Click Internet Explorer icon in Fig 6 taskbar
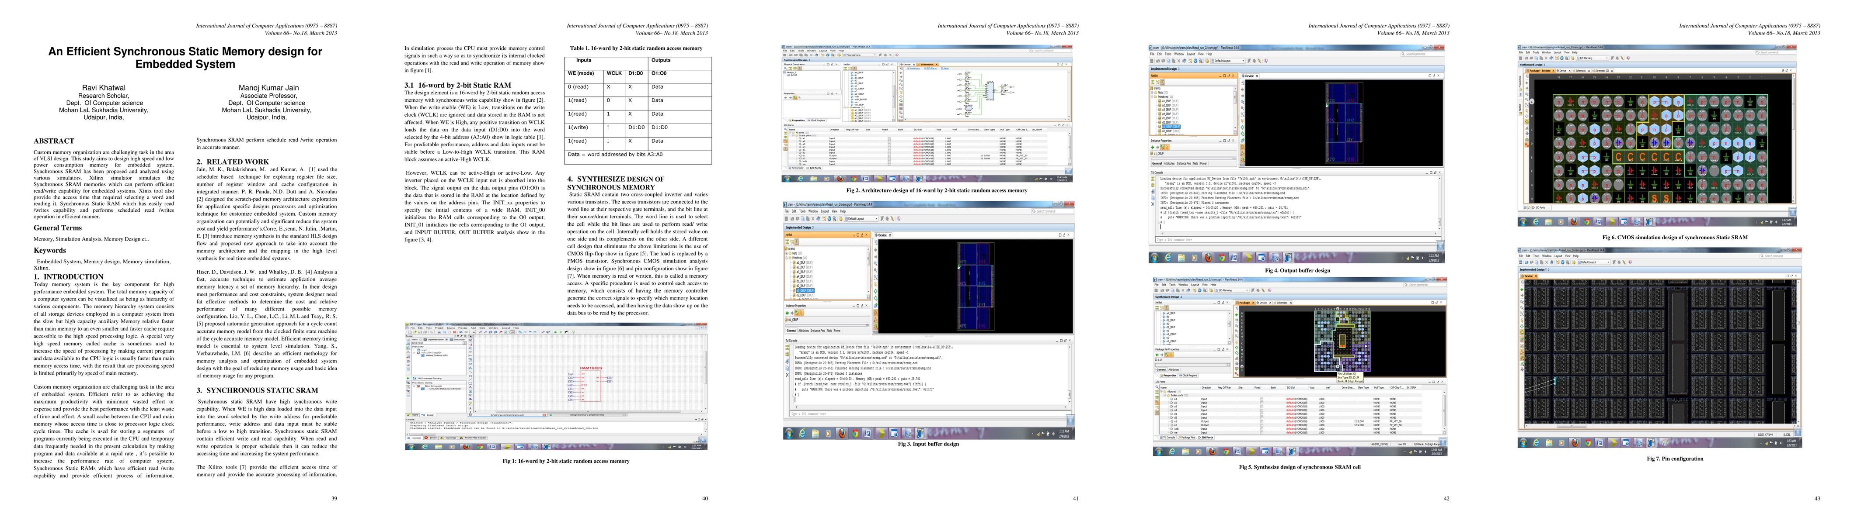 [1536, 222]
